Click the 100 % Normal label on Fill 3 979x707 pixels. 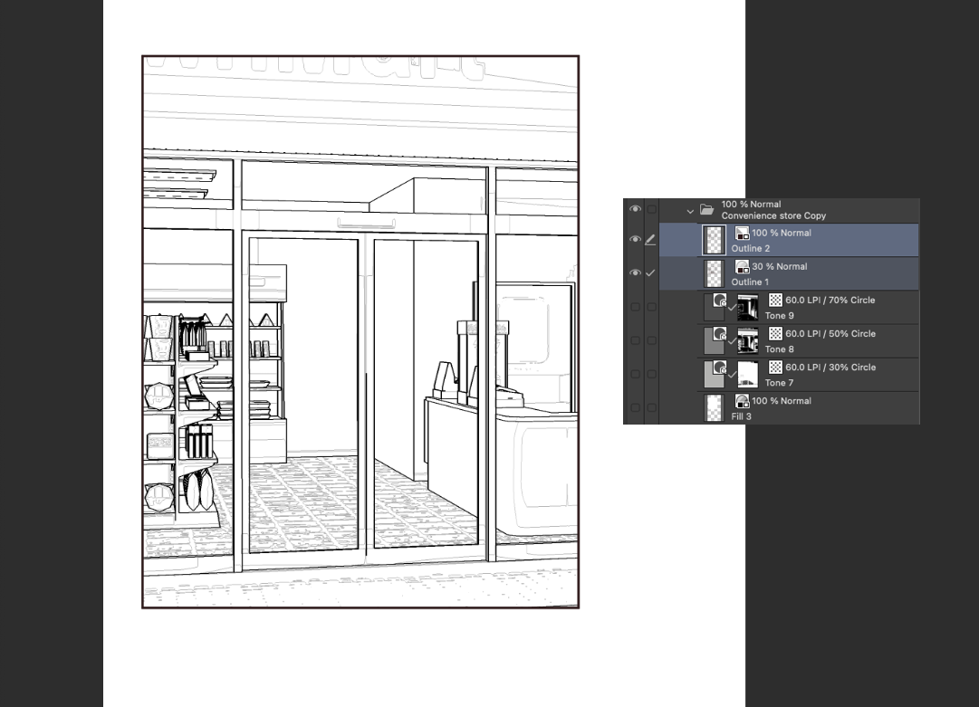click(x=781, y=401)
